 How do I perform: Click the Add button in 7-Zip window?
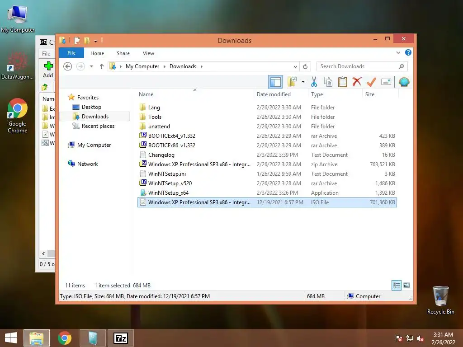click(48, 70)
